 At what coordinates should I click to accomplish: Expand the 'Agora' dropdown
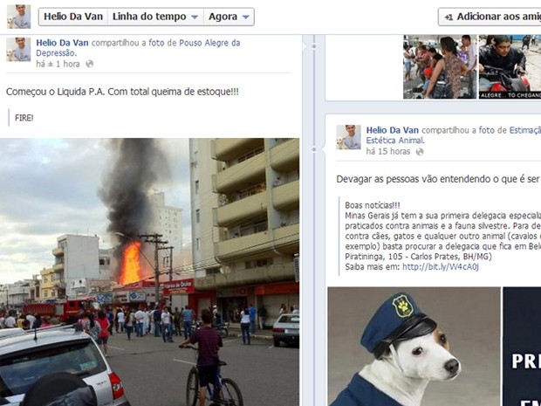coord(229,17)
